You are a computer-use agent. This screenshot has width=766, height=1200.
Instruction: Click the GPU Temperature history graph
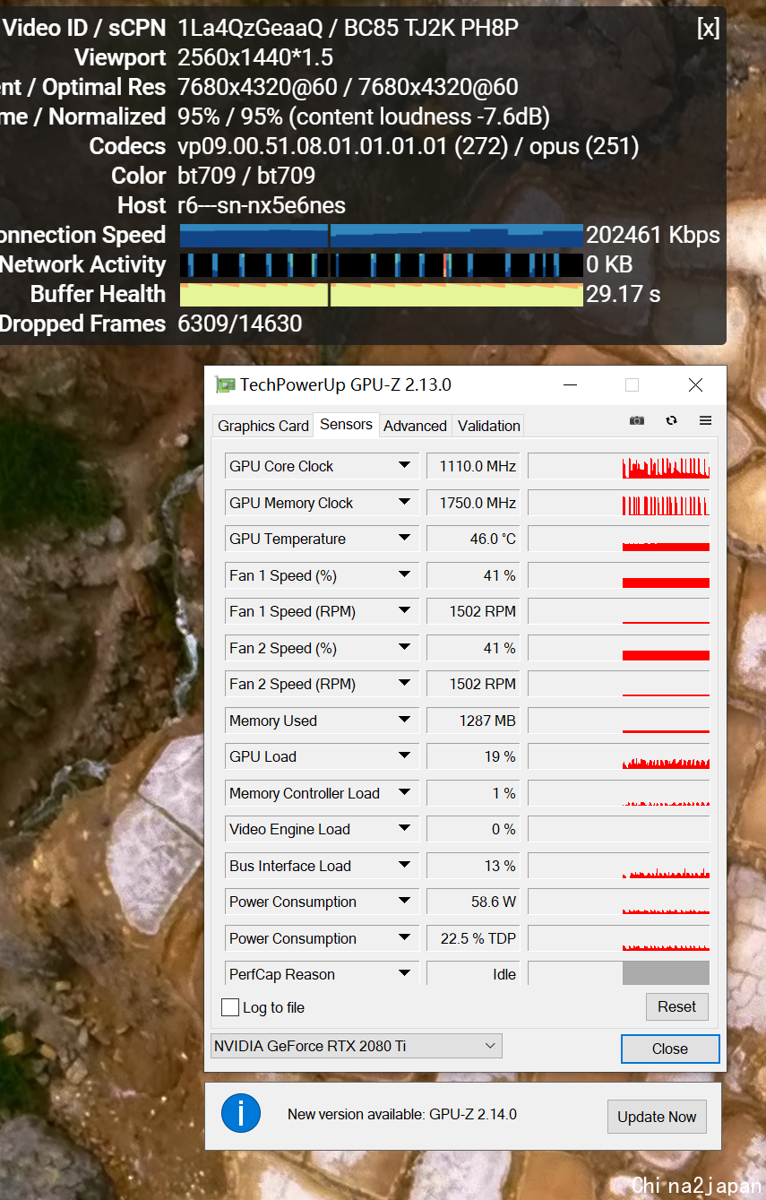click(619, 539)
